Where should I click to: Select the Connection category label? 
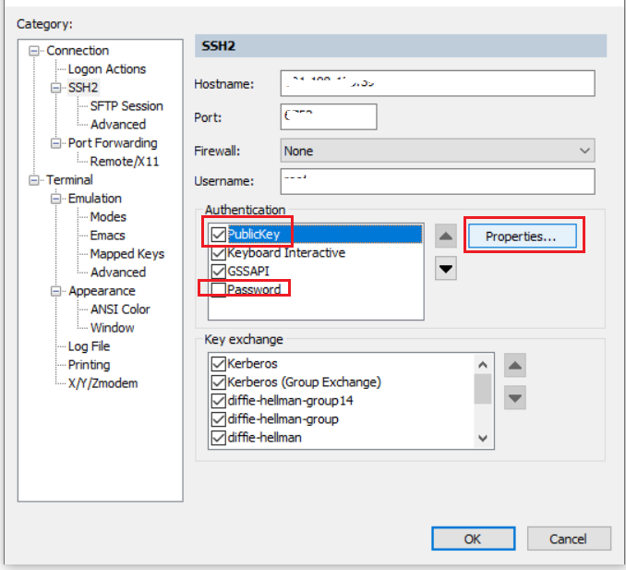[78, 51]
